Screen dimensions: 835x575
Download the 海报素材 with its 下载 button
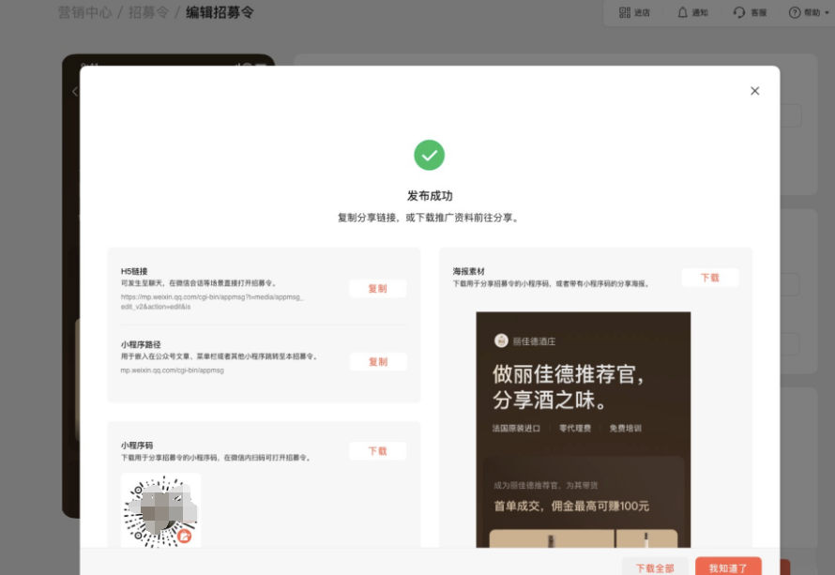pyautogui.click(x=710, y=278)
